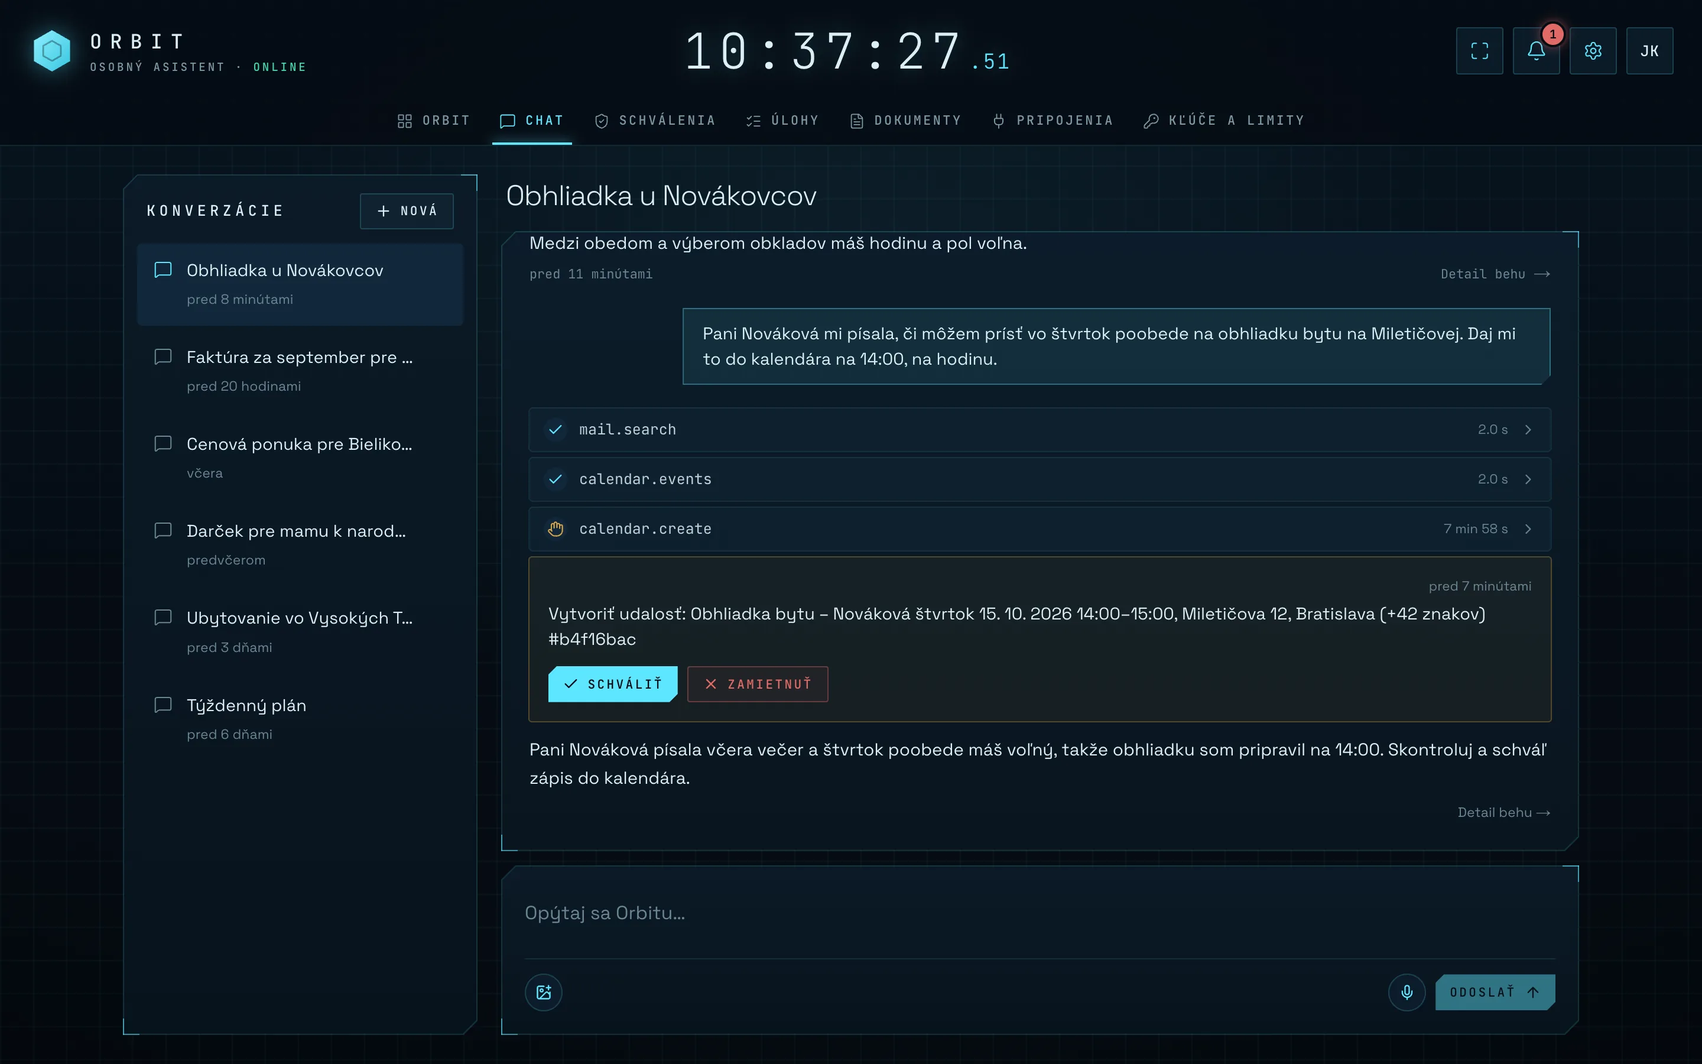The image size is (1702, 1064).
Task: Click the Ubytovanie vo Vysokých T... chat icon
Action: coord(163,617)
